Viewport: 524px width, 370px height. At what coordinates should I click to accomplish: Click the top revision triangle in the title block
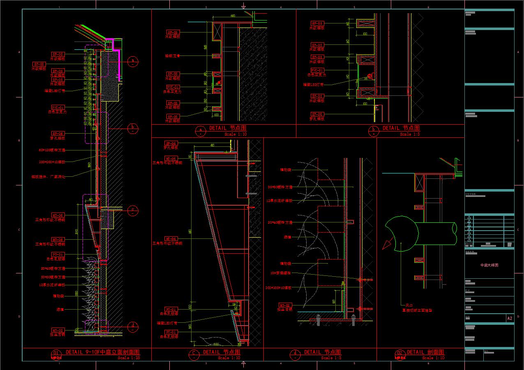469,217
